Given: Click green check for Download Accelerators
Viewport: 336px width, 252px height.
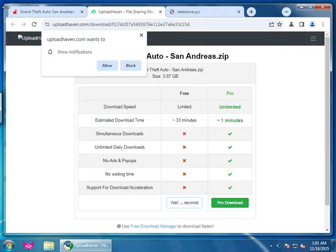Looking at the screenshot, I should click(230, 188).
